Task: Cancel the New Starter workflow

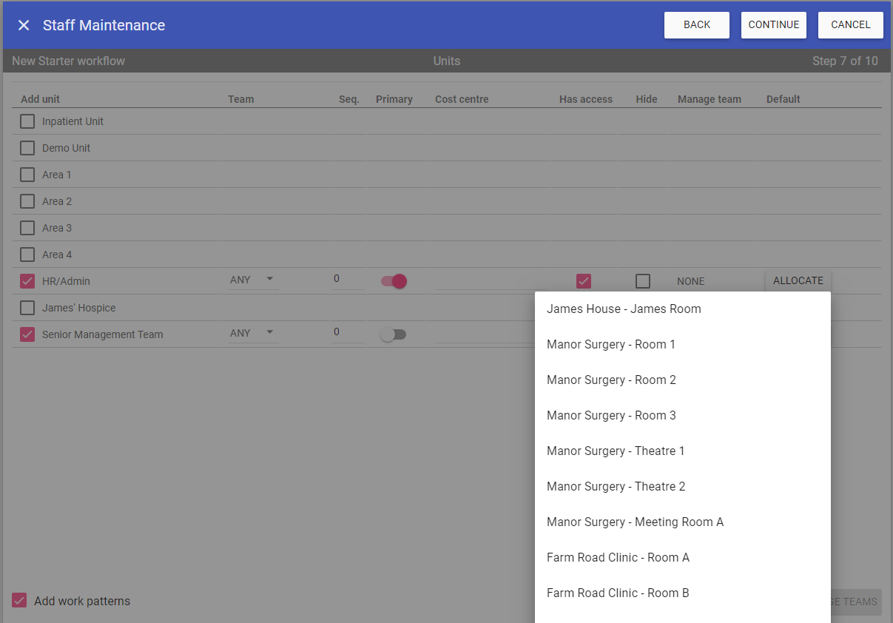Action: point(850,25)
